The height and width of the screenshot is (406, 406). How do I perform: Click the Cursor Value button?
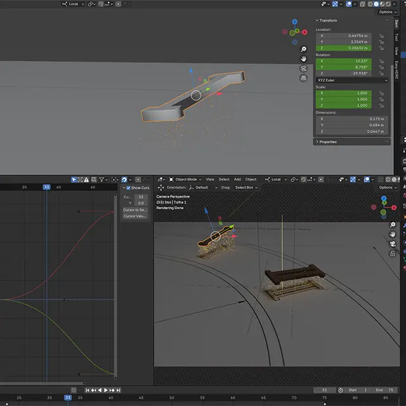[134, 216]
